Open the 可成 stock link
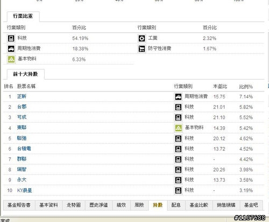The image size is (269, 222). click(x=22, y=117)
